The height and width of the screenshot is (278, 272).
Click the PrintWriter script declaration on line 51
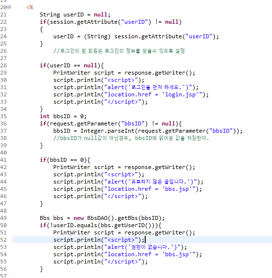tap(124, 232)
